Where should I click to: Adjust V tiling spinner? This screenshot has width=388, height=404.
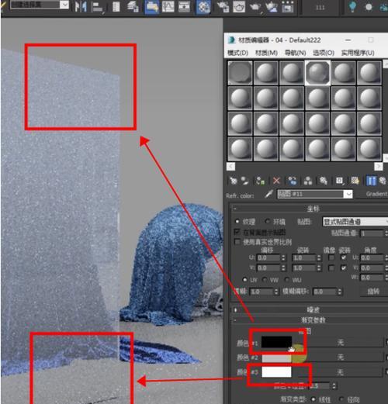tap(319, 268)
